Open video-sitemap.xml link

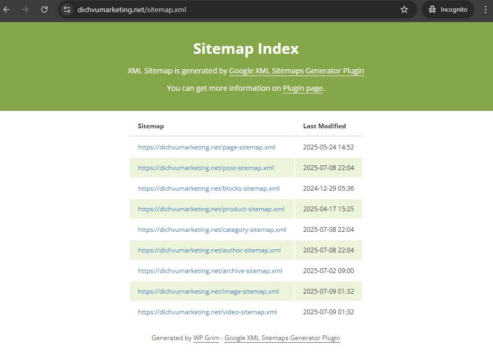(x=207, y=312)
